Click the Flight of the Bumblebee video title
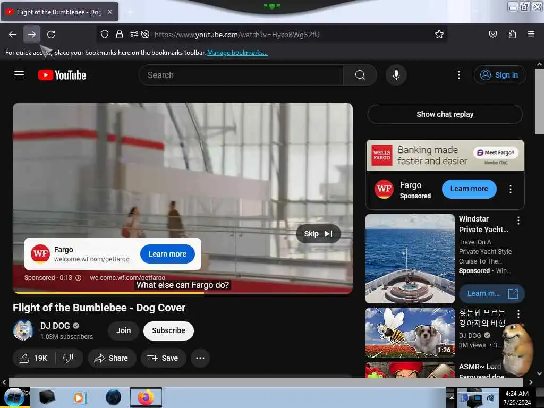The height and width of the screenshot is (408, 544). click(x=99, y=308)
